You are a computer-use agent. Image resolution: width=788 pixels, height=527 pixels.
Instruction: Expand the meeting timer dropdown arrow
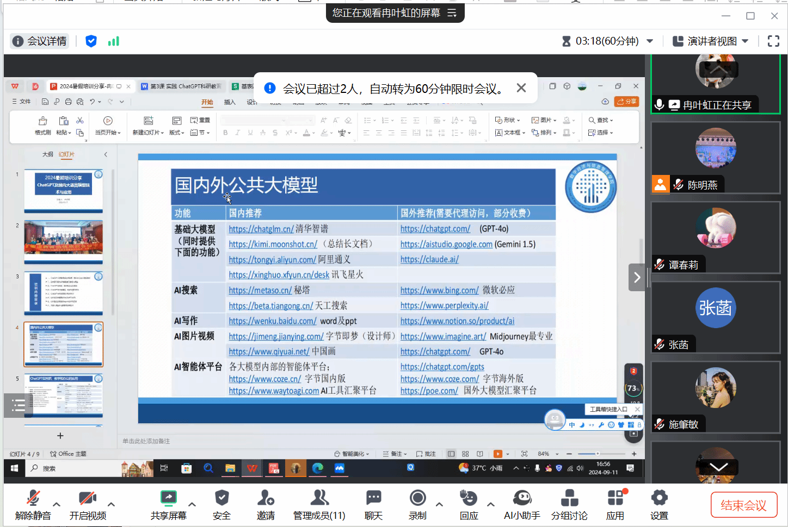650,41
